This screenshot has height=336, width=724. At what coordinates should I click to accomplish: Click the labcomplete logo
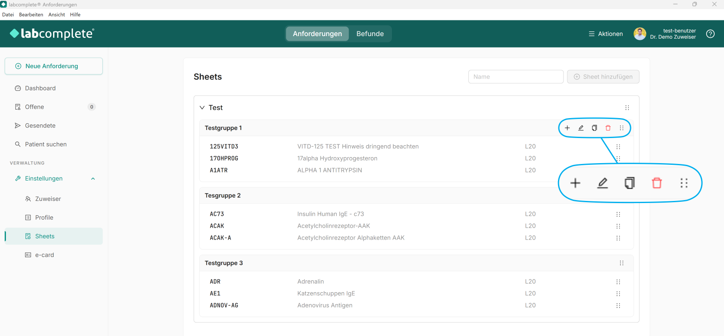pos(52,34)
